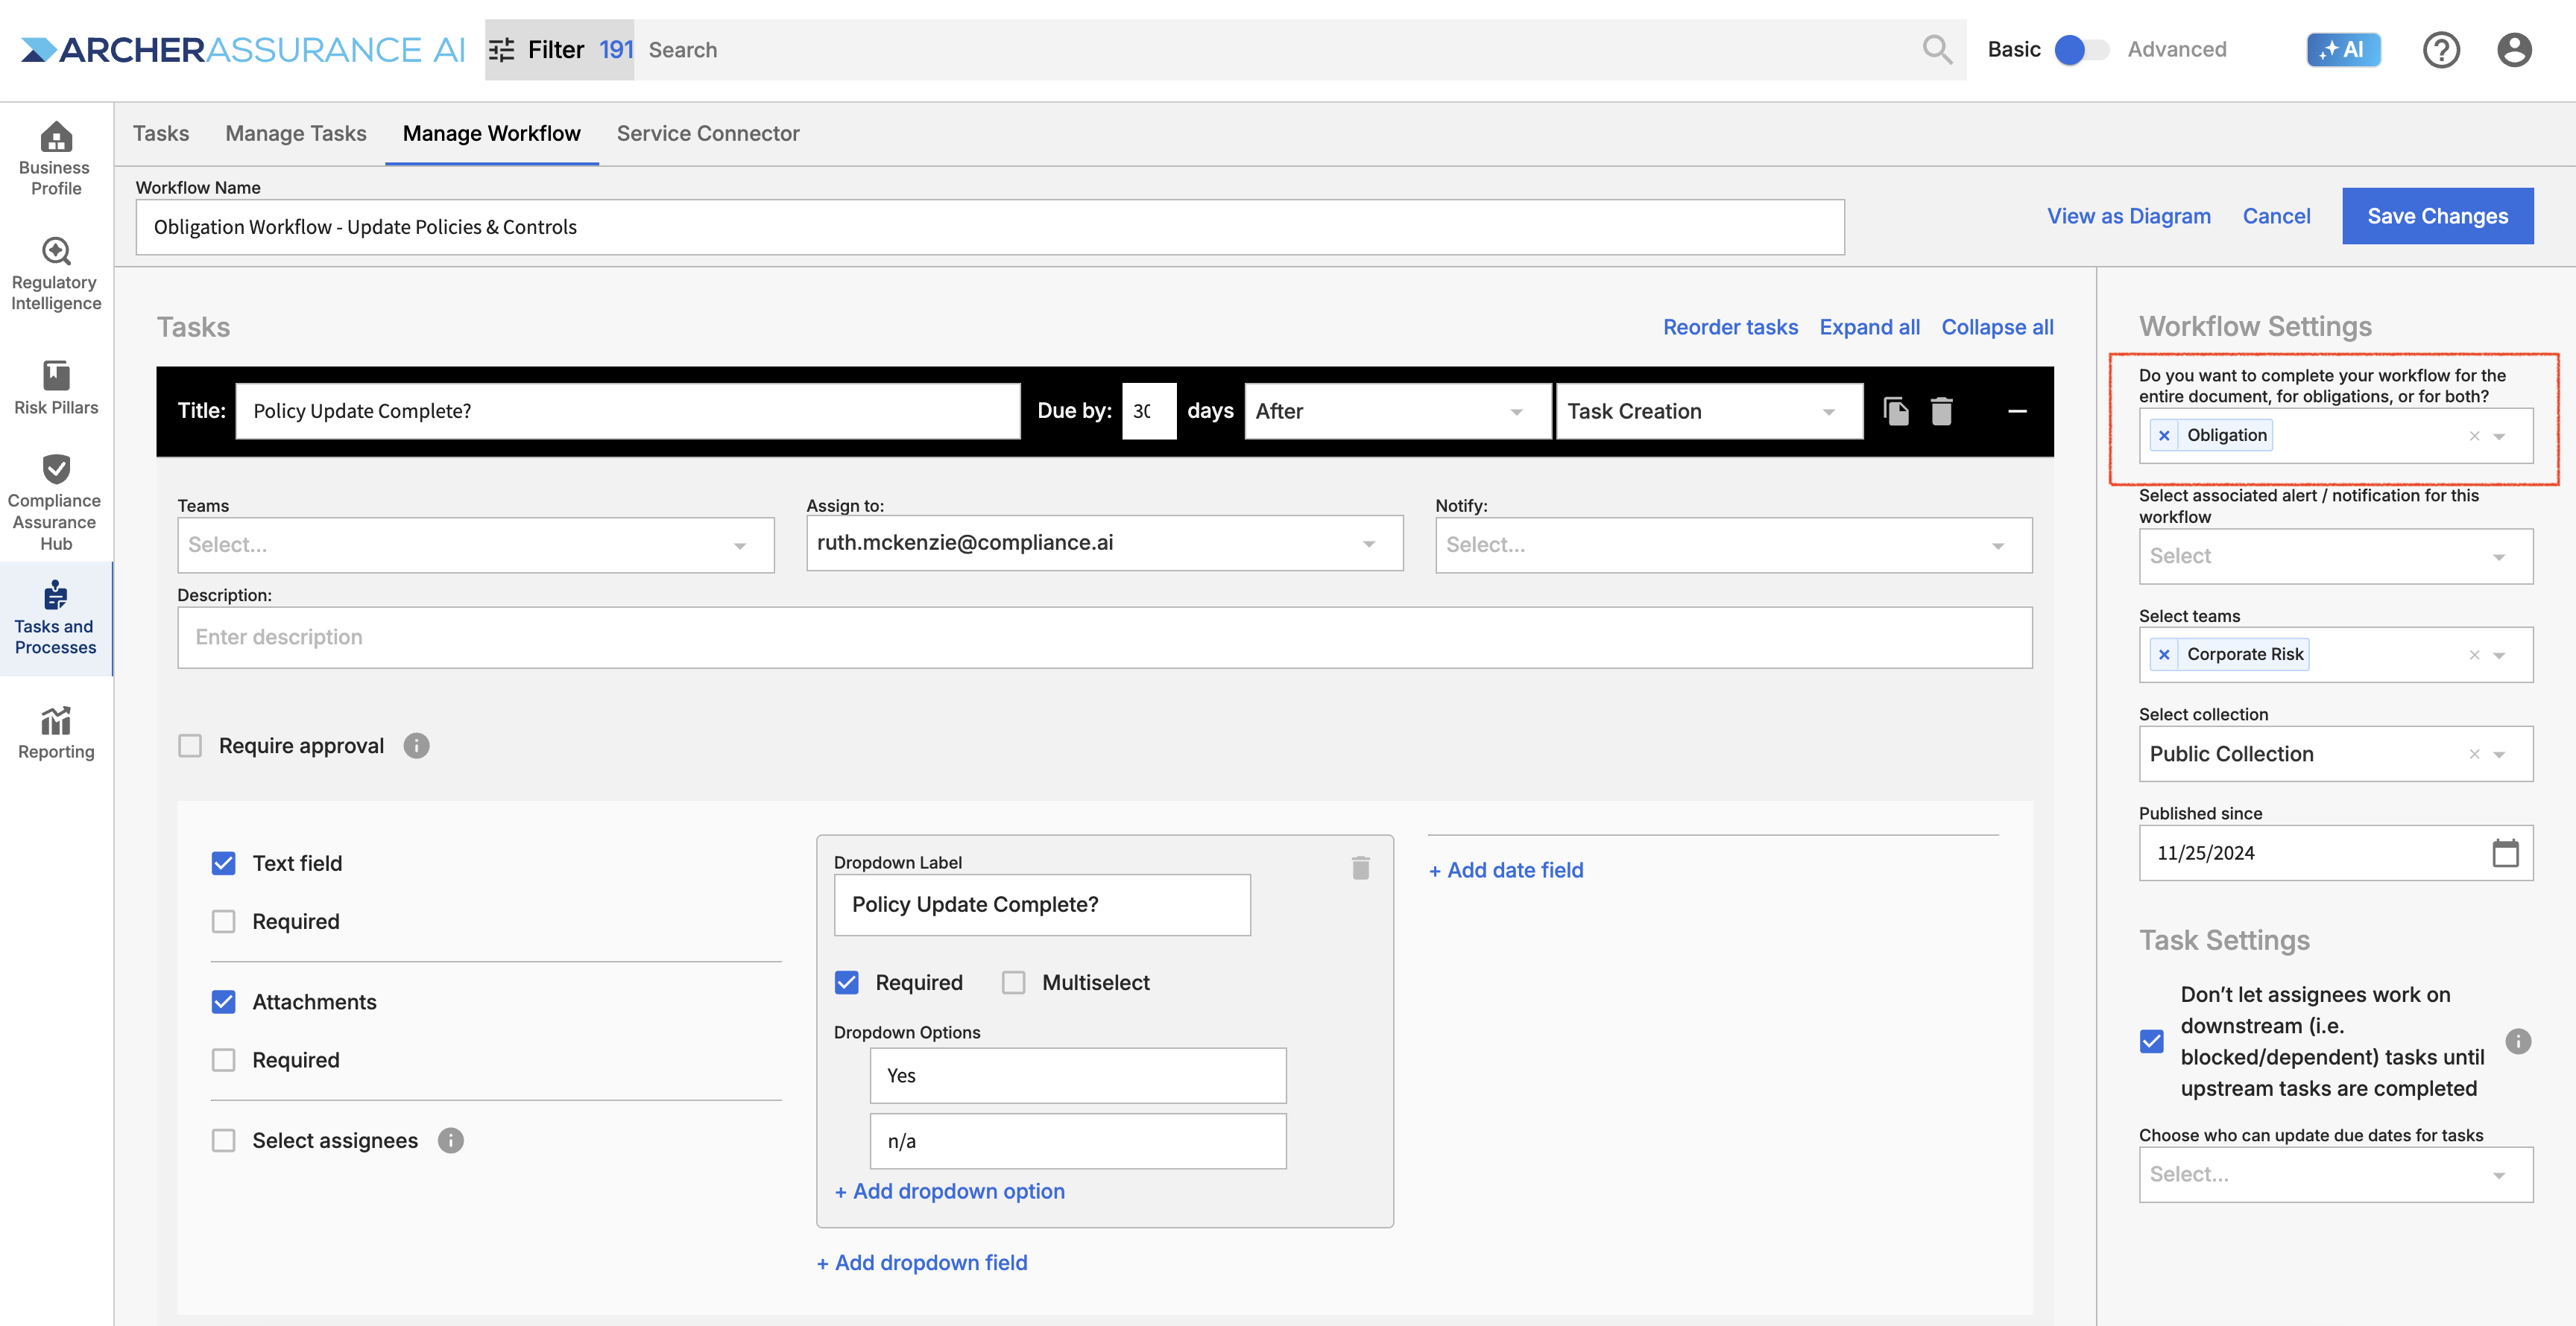Screen dimensions: 2576x1326
Task: Remove the Obligation tag
Action: click(2164, 434)
